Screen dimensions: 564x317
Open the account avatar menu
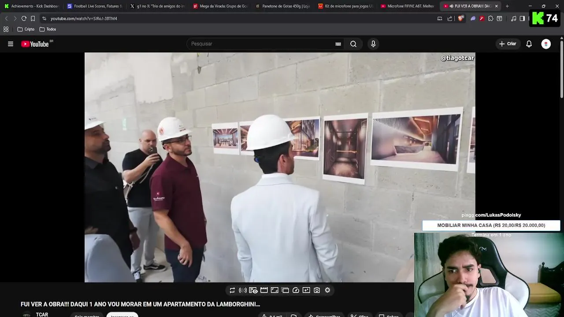point(546,44)
